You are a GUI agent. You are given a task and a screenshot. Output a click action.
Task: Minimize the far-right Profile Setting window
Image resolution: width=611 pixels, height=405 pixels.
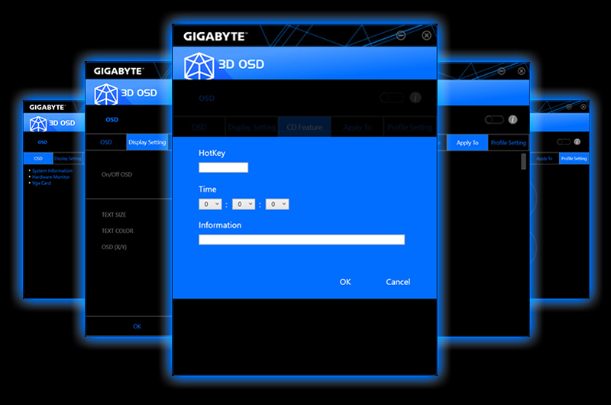(569, 106)
